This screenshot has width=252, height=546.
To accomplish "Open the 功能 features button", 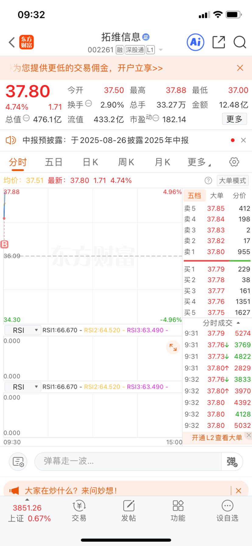I will click(178, 511).
